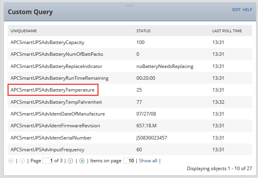Click the 00:20:00 runtime value
258x178 pixels.
pos(146,78)
